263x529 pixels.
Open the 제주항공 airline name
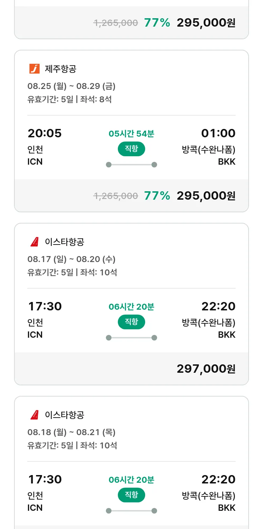coord(60,69)
